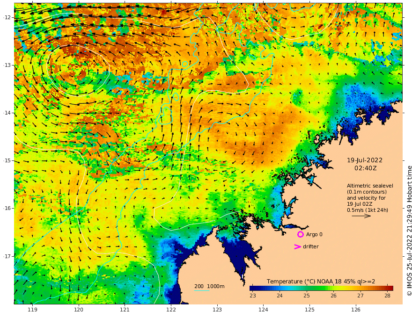Screen dimensions: 412x318
Task: Click the '200 1000m' depth legend text
Action: click(x=209, y=286)
